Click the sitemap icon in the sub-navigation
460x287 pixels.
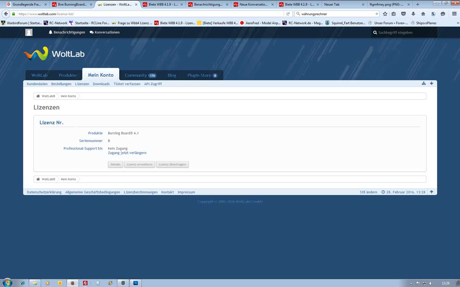[424, 83]
